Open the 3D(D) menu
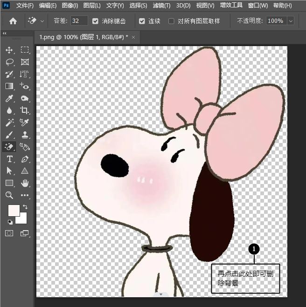 coord(183,6)
